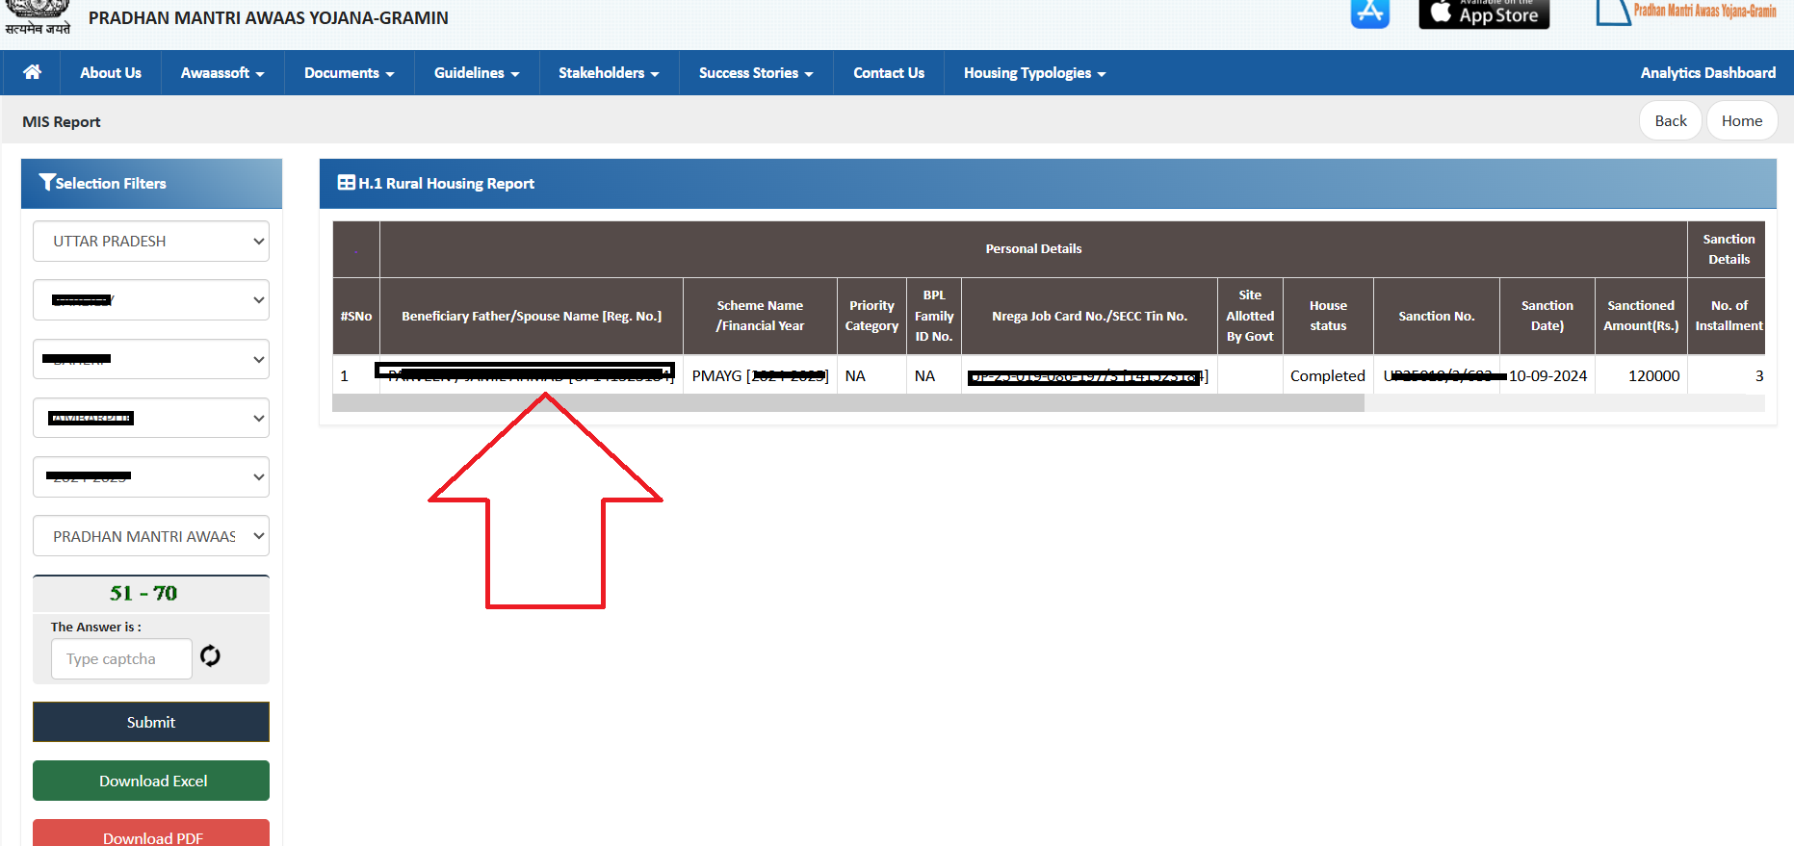Click the captcha expression 51 - 70
1794x846 pixels.
tap(143, 593)
